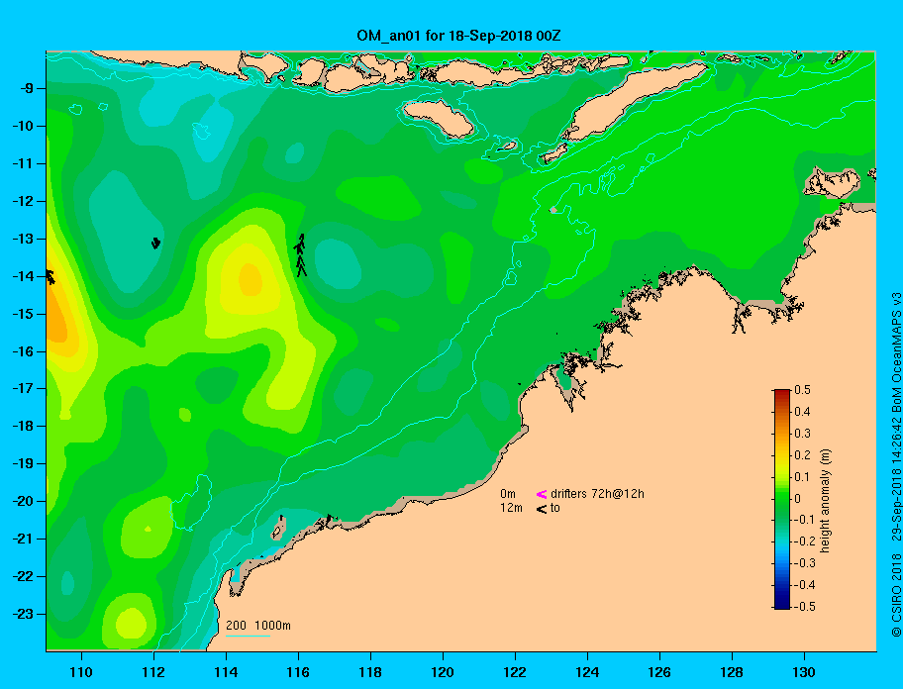Click the latitude axis label '-23'
Viewport: 903px width, 689px height.
[23, 614]
